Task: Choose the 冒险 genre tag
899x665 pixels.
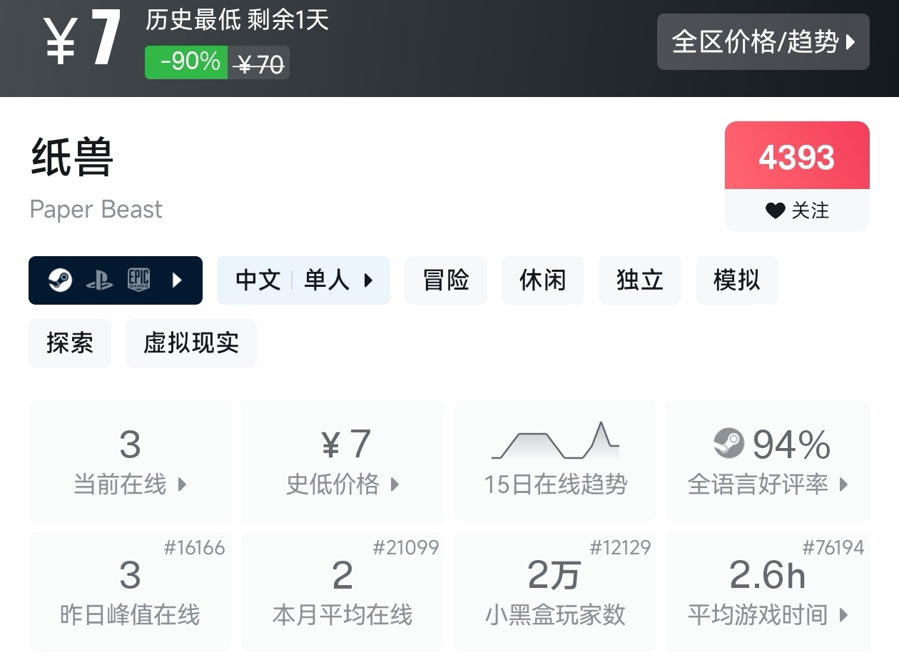Action: pos(446,280)
